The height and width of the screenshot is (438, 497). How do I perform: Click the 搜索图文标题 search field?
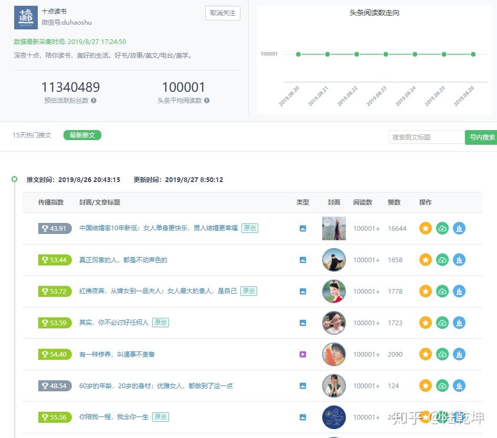[x=427, y=137]
